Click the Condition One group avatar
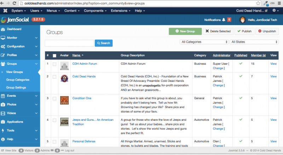The width and height of the screenshot is (283, 155). point(64,100)
